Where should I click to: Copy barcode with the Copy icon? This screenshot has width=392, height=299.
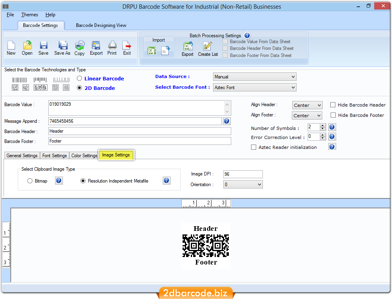[x=80, y=46]
